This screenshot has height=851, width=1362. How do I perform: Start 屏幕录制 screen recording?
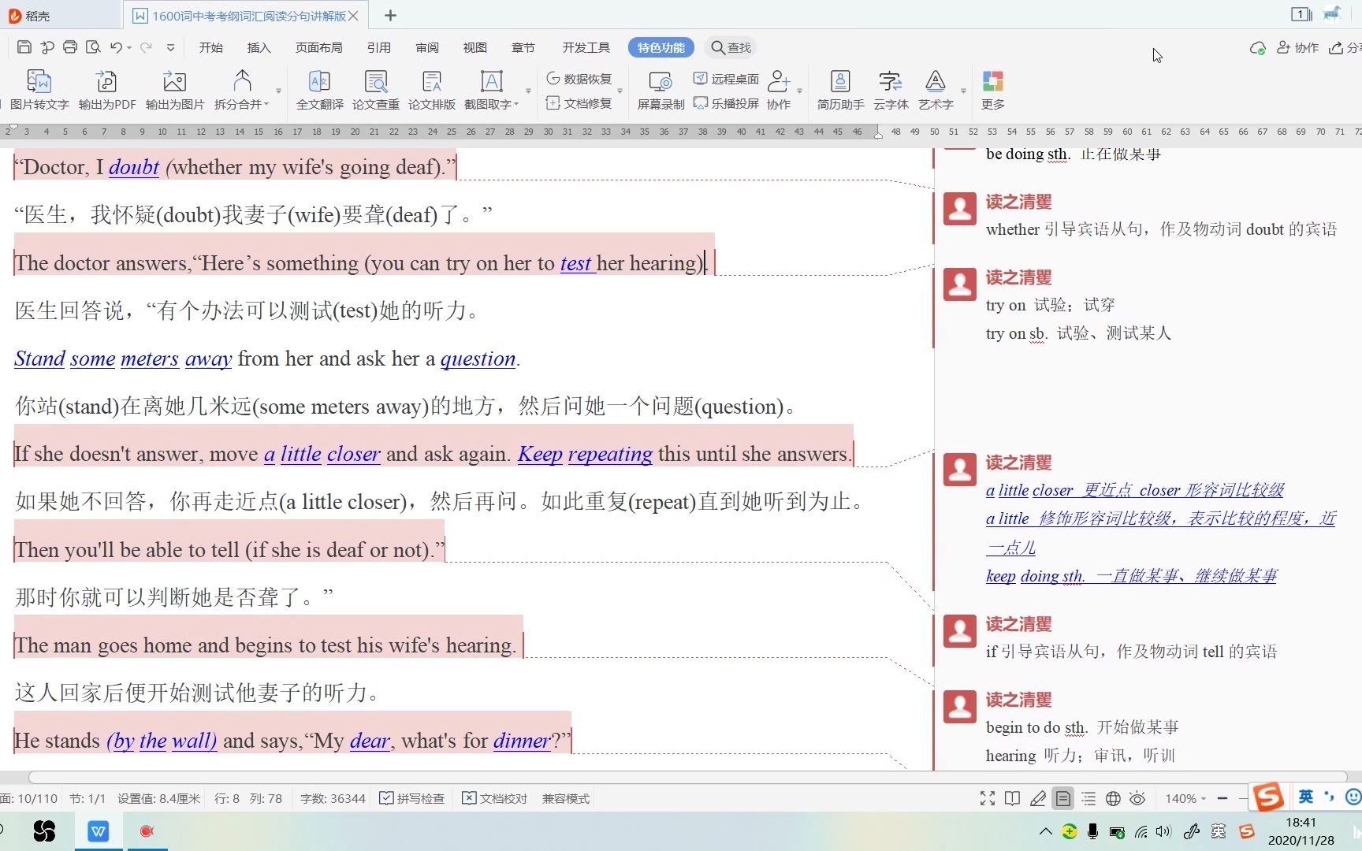tap(661, 89)
